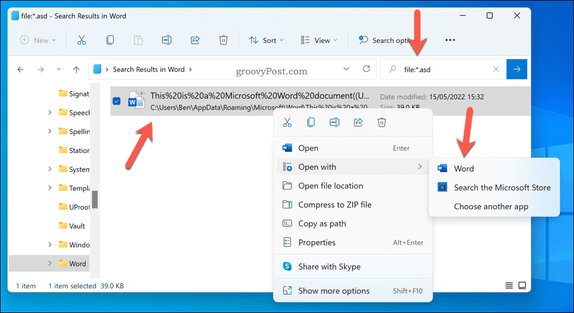Select the Stationery folder in the sidebar
Viewport: 574px width, 313px height.
coord(74,150)
